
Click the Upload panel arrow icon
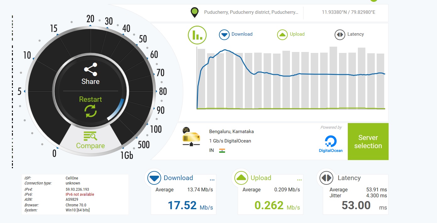click(x=241, y=178)
